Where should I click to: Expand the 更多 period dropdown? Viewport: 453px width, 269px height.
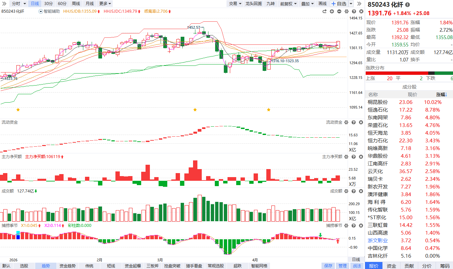(105, 4)
